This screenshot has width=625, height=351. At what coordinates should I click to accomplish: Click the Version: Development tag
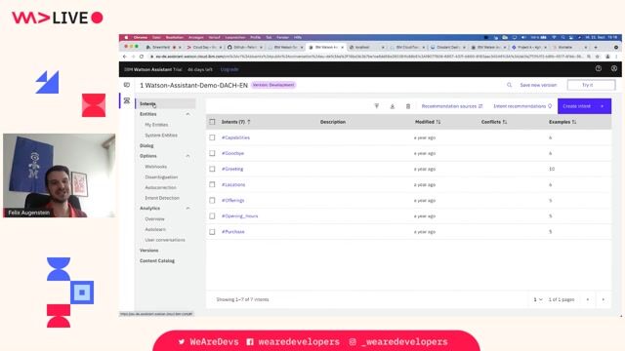pos(273,85)
